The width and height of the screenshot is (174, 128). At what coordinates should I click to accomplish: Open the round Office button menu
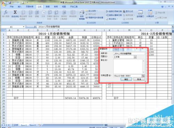[x=4, y=4]
